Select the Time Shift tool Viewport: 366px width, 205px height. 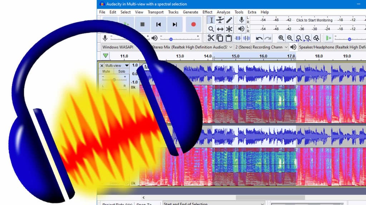point(220,29)
